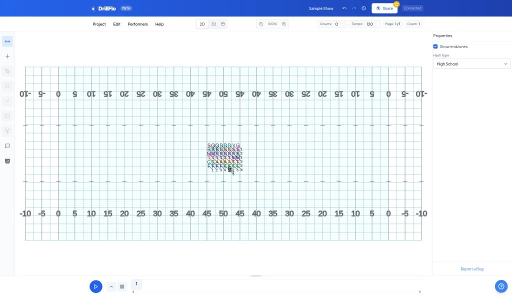The image size is (512, 297).
Task: Open the Help menu
Action: (159, 24)
